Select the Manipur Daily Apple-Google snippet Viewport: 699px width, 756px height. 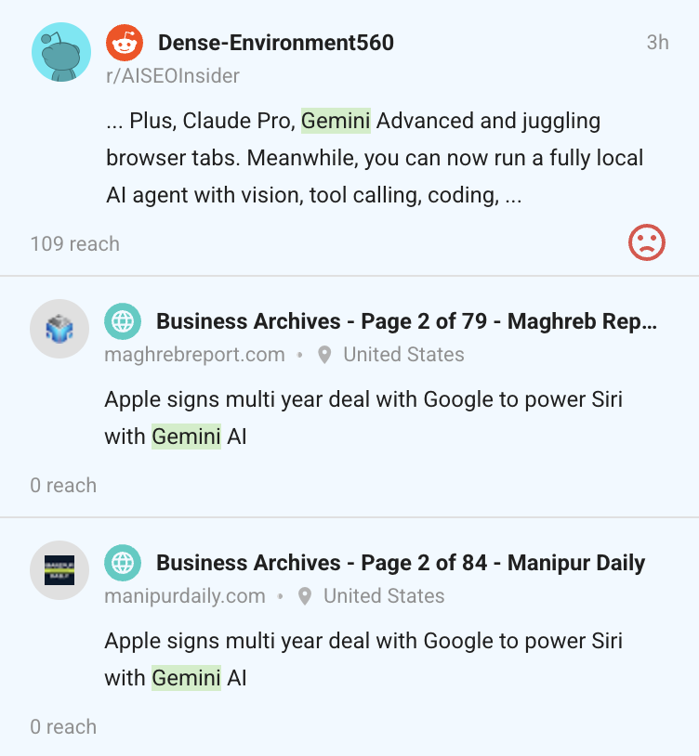(x=363, y=659)
